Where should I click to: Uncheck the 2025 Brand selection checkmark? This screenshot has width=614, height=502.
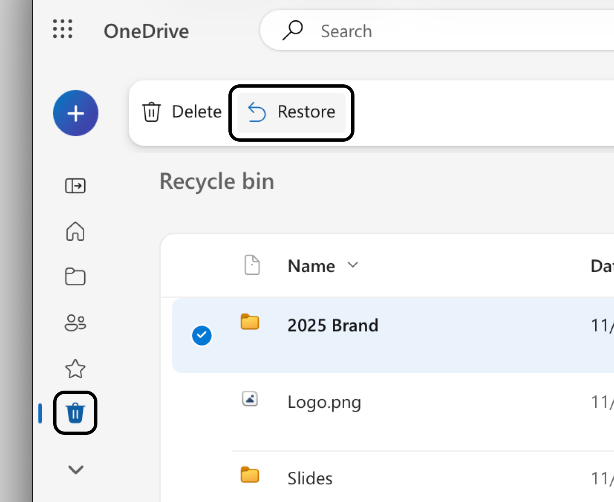202,335
